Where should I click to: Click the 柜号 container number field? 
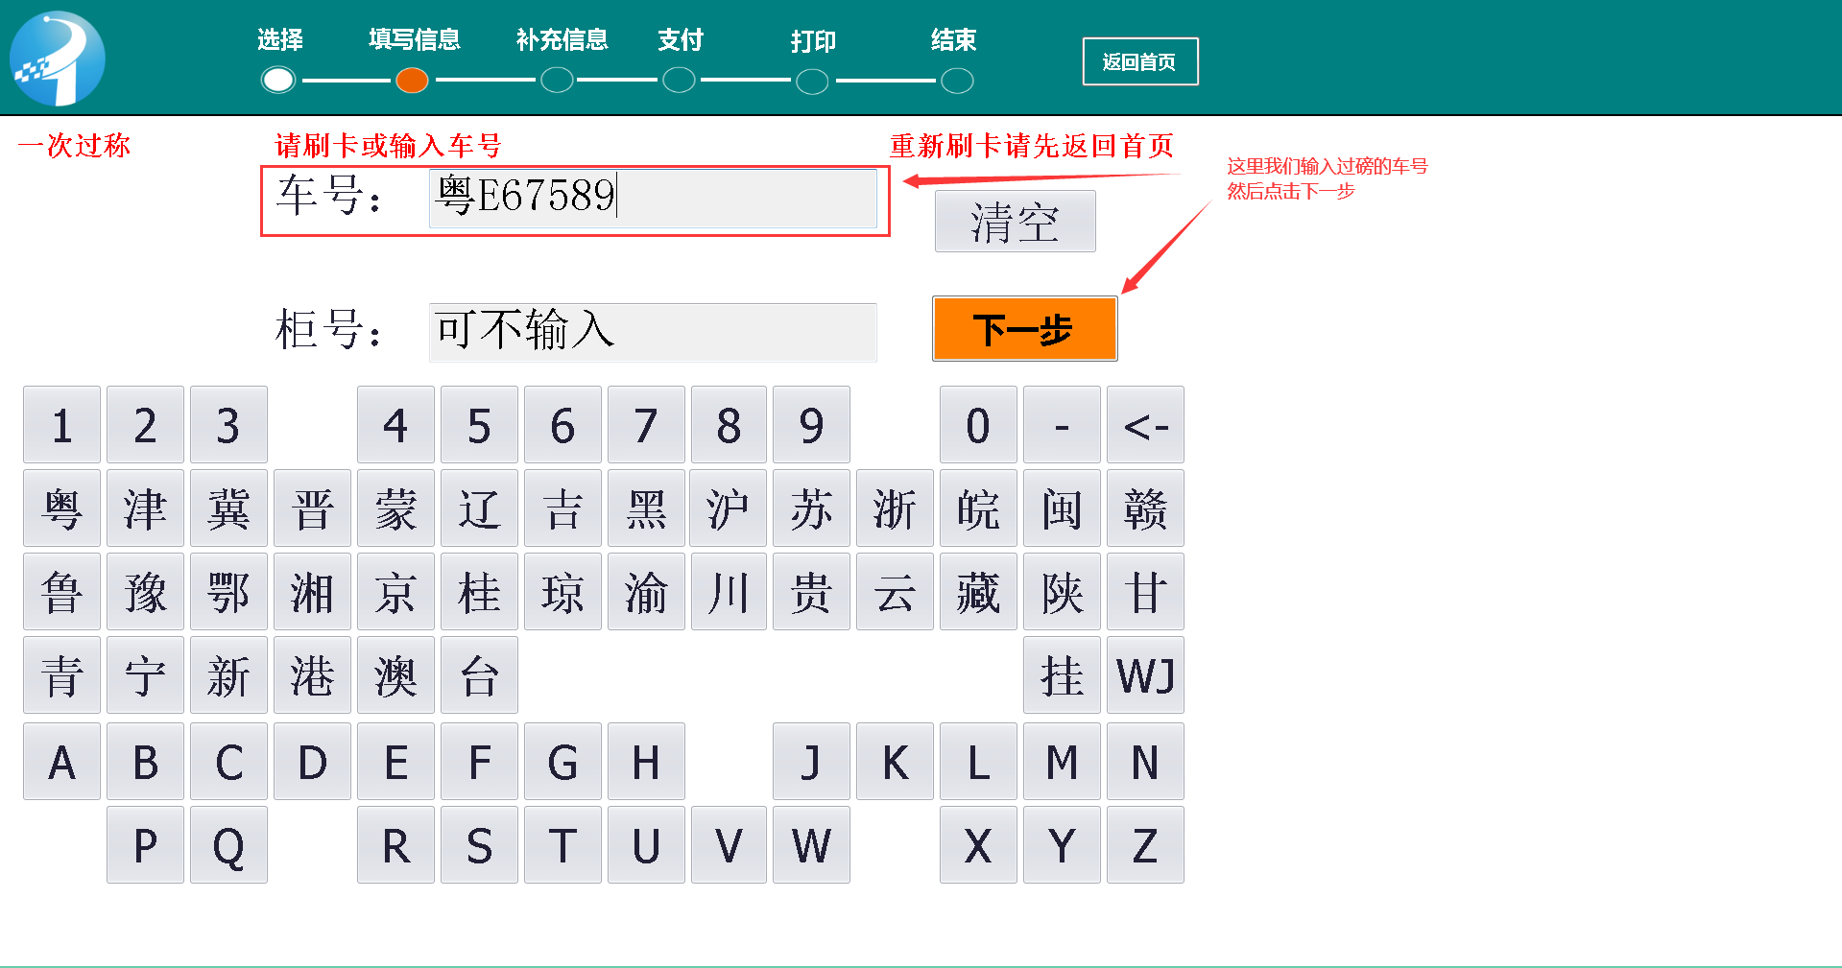click(x=652, y=332)
